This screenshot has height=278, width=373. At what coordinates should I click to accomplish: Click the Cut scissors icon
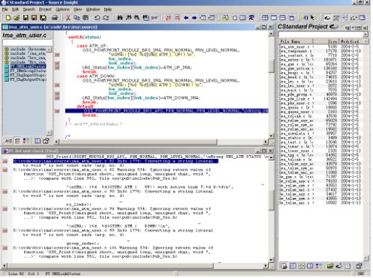pos(68,18)
